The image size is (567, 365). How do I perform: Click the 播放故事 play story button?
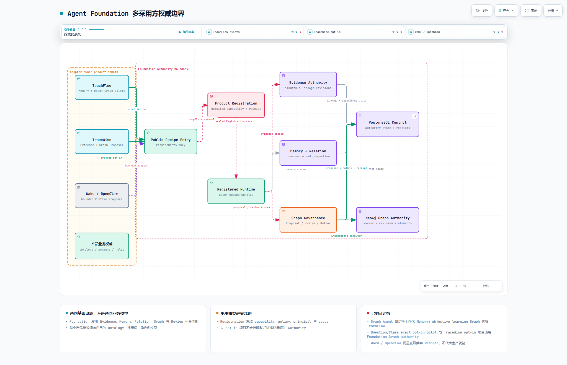186,32
